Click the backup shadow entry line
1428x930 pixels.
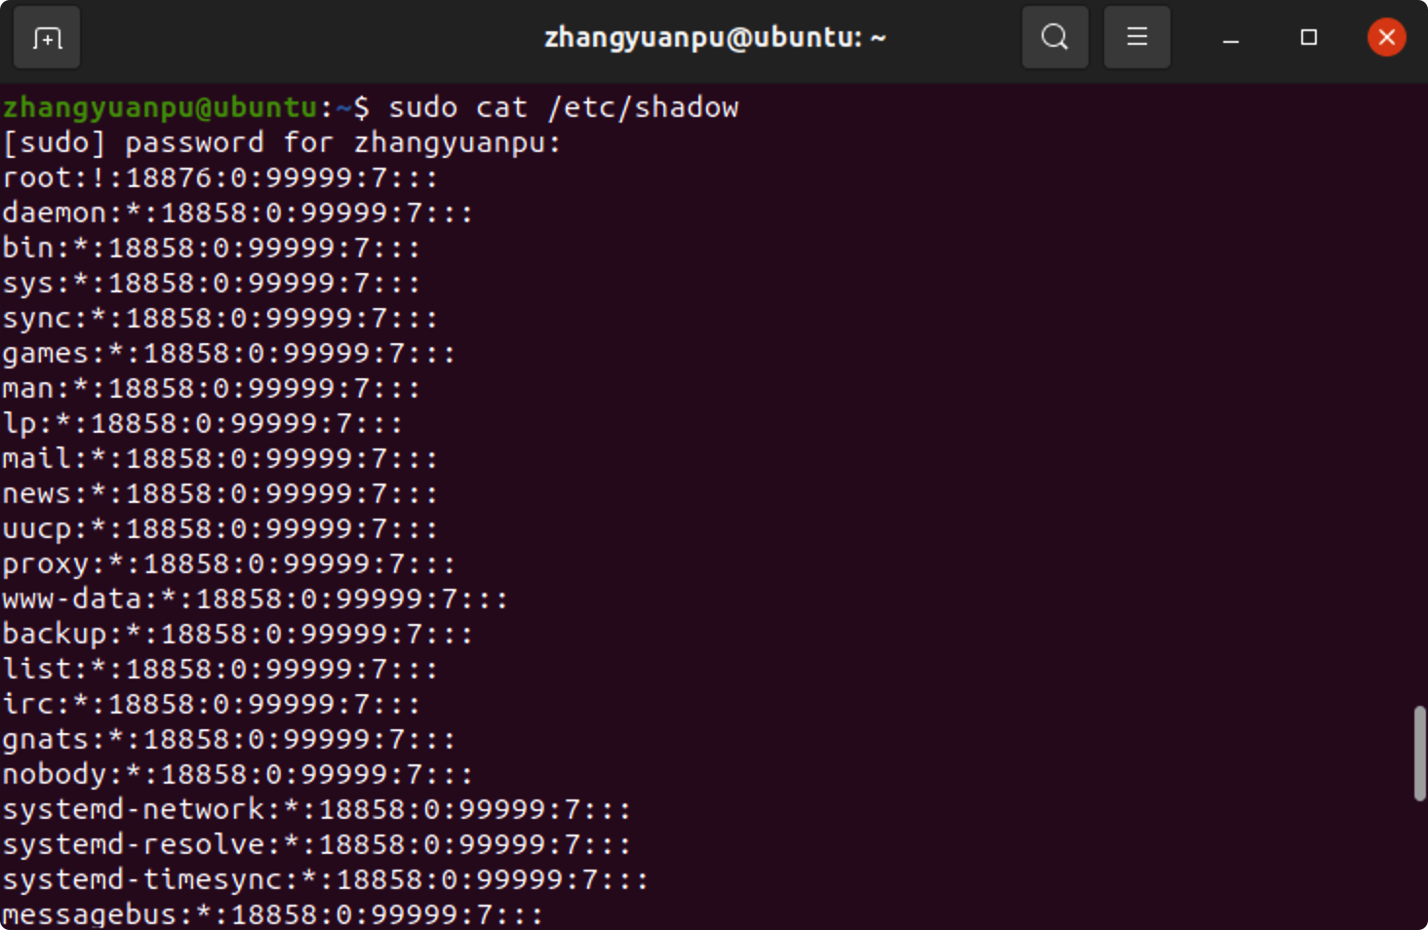click(238, 634)
